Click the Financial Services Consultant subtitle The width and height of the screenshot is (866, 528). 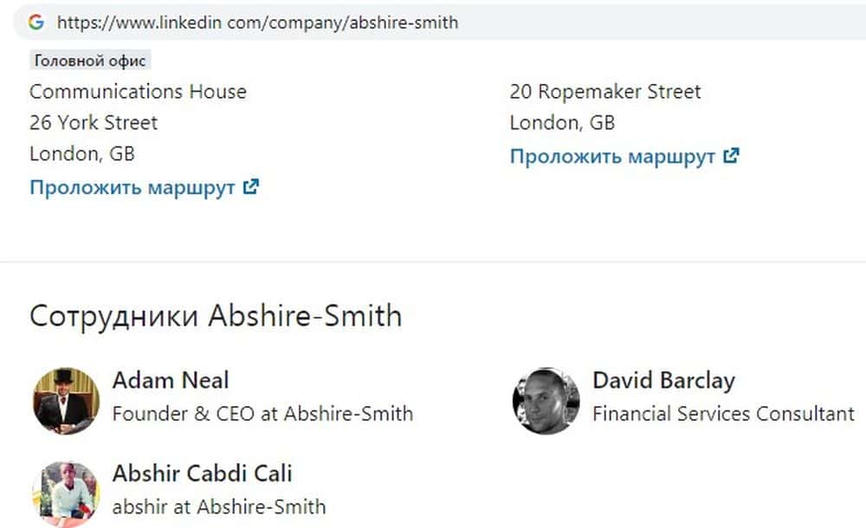pos(723,414)
